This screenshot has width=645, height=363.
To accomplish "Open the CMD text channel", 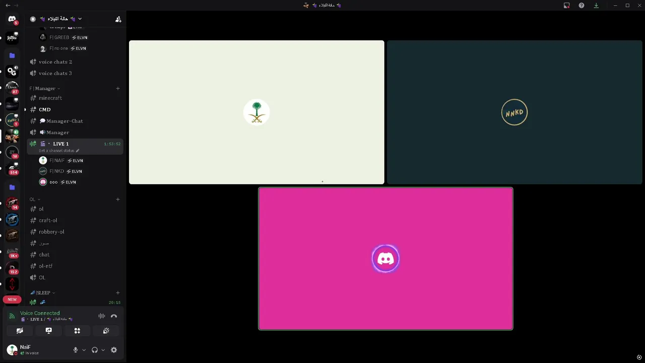I will (75, 109).
